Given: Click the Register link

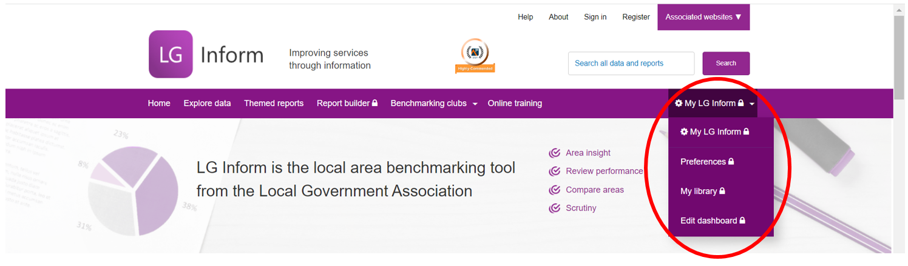Looking at the screenshot, I should coord(636,17).
